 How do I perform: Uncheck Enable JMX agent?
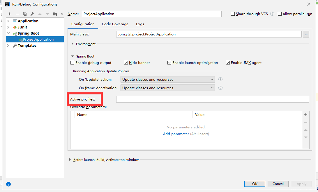(x=228, y=63)
